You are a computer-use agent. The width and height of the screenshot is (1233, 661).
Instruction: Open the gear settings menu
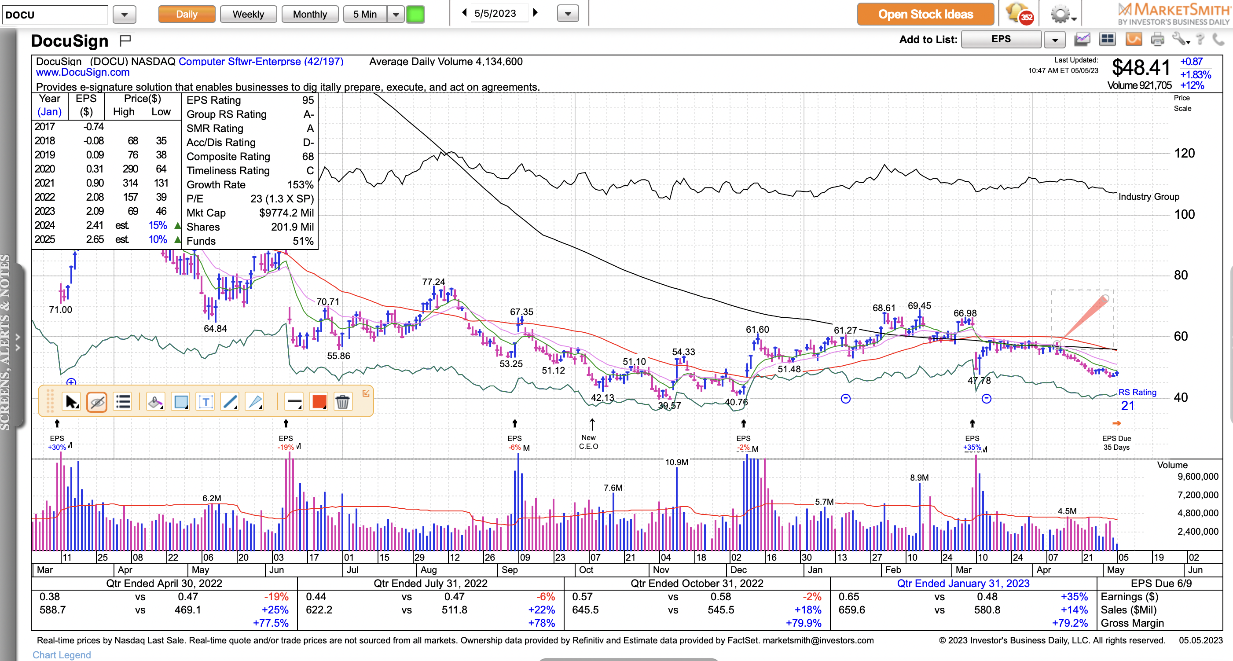tap(1063, 15)
